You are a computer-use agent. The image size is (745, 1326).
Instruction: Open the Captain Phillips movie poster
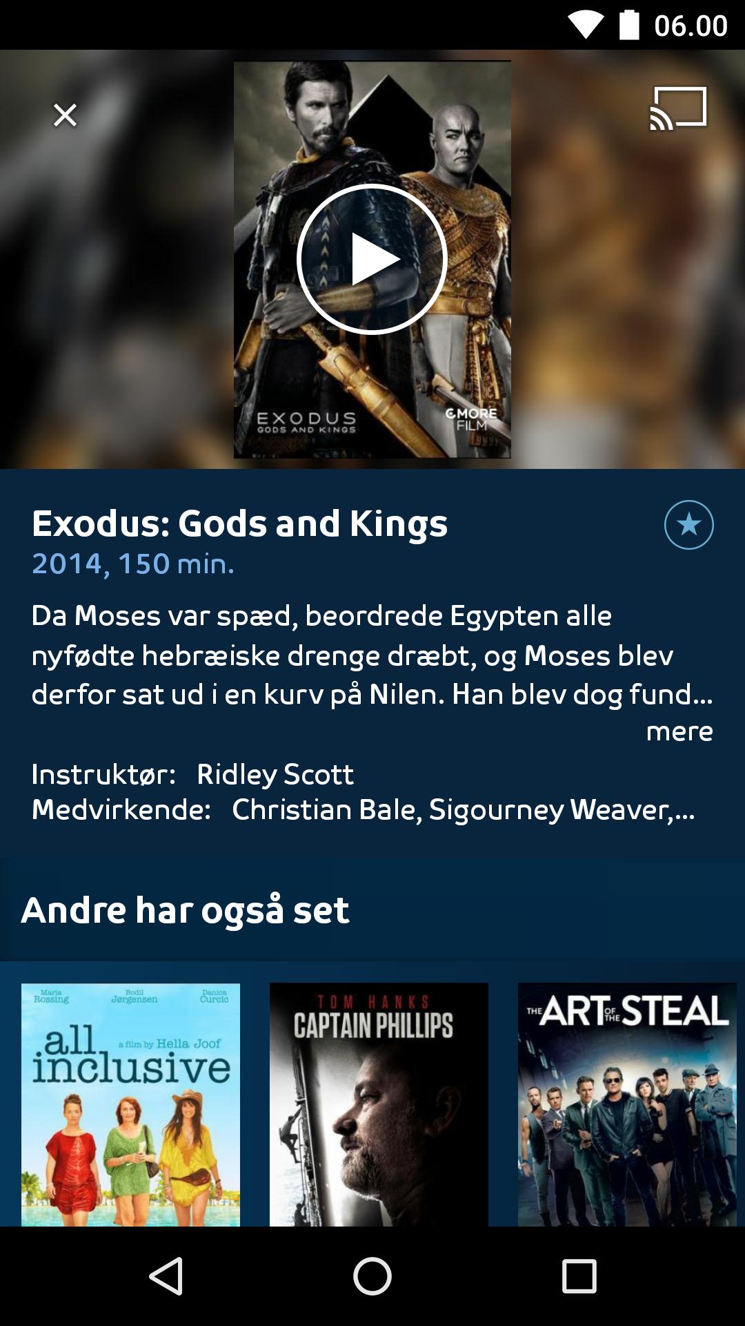click(x=379, y=1105)
